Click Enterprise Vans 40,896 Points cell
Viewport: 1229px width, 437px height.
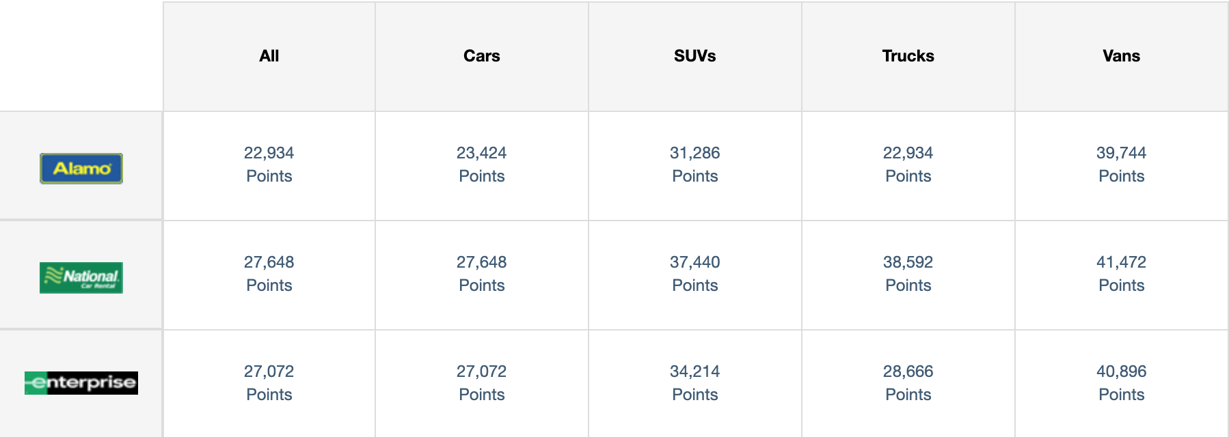tap(1122, 384)
